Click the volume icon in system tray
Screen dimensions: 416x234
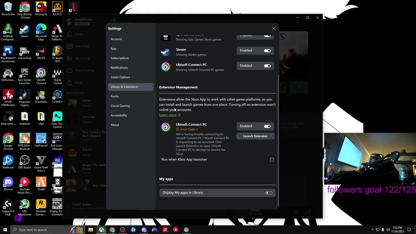pos(388,230)
